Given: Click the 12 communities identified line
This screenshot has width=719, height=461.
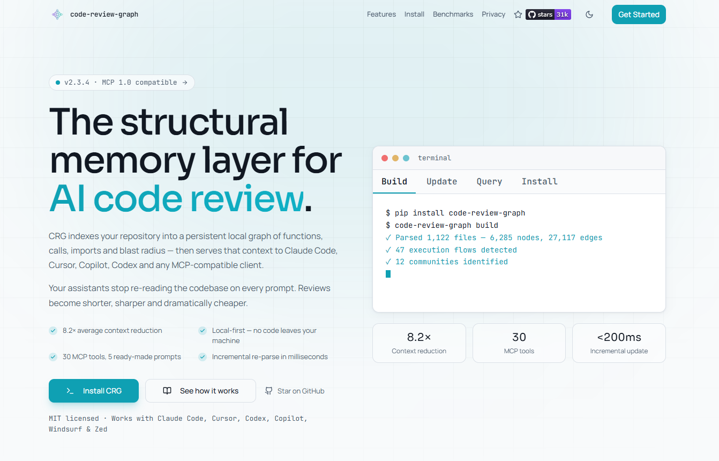Looking at the screenshot, I should pos(447,262).
